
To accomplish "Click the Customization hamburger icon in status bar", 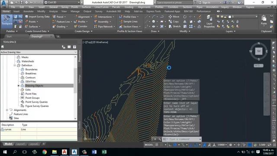I will pos(274,145).
